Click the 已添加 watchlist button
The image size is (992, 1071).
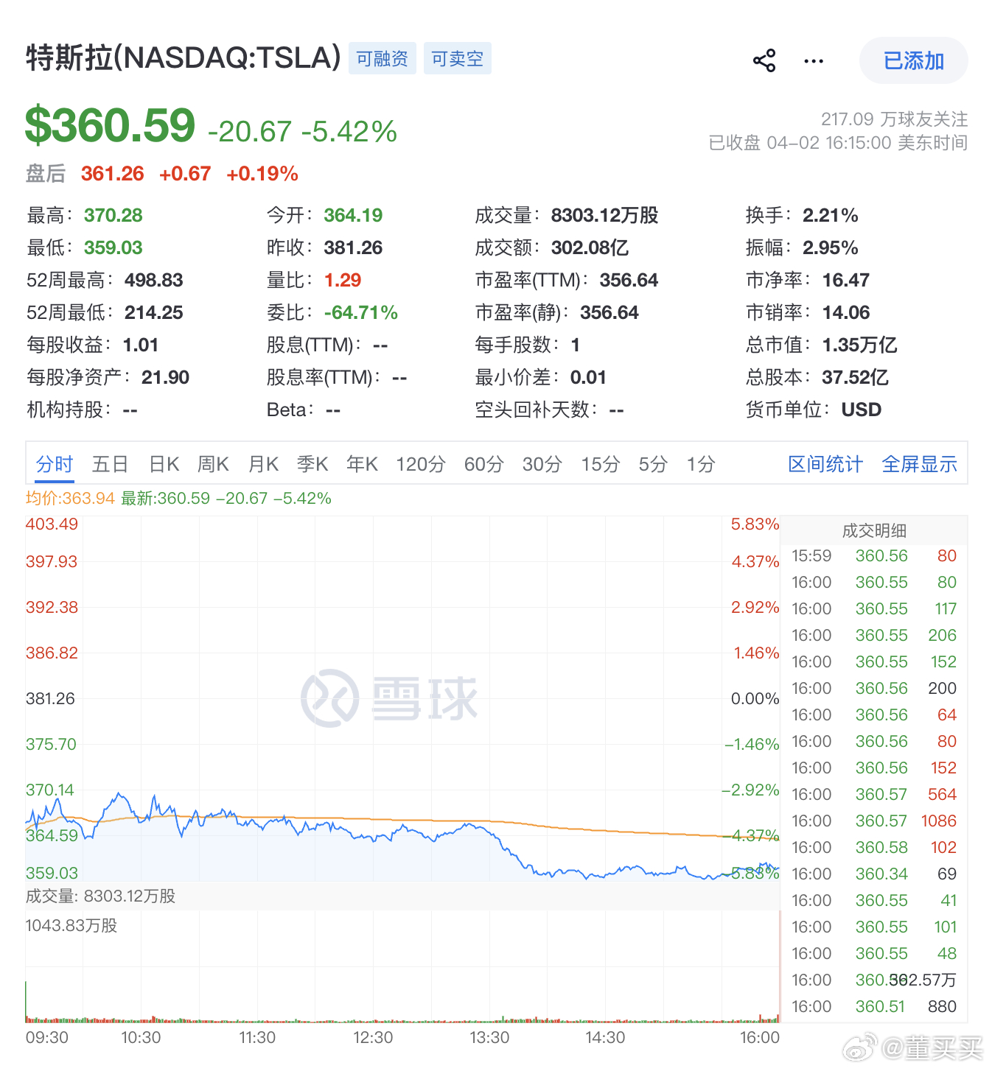(914, 60)
